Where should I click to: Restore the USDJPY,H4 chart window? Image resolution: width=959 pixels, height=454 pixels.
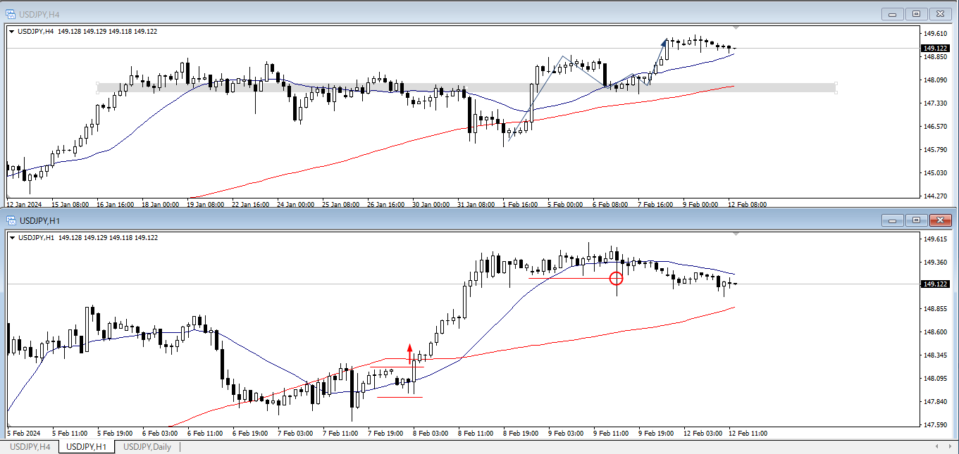point(916,14)
